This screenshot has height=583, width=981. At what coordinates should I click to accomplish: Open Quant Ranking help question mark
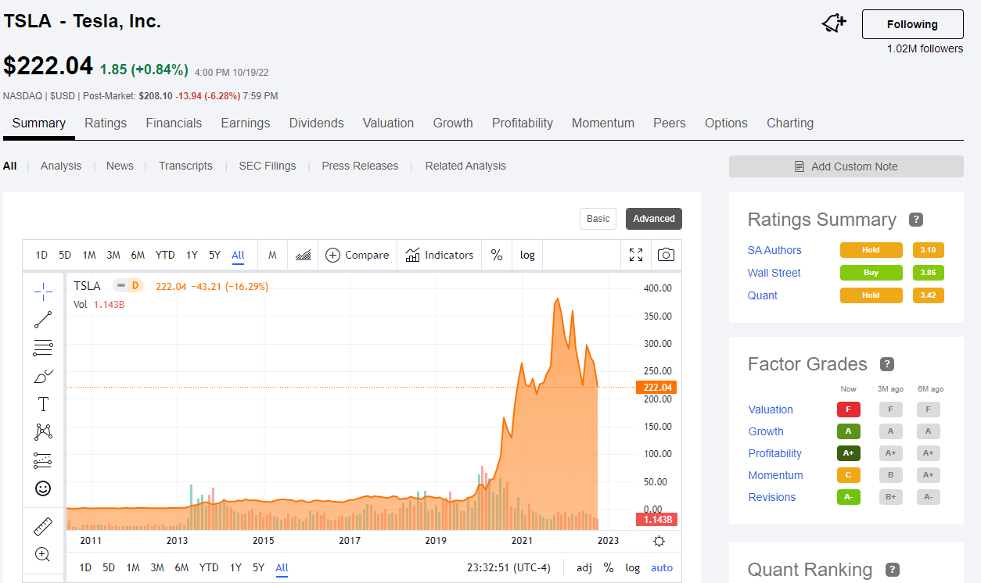(x=893, y=570)
